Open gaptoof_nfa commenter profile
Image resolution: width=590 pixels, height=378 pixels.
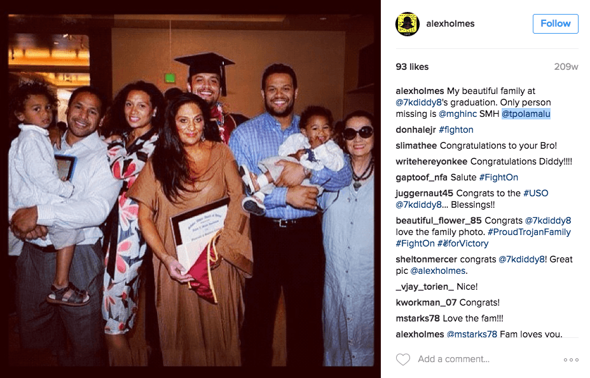point(422,177)
